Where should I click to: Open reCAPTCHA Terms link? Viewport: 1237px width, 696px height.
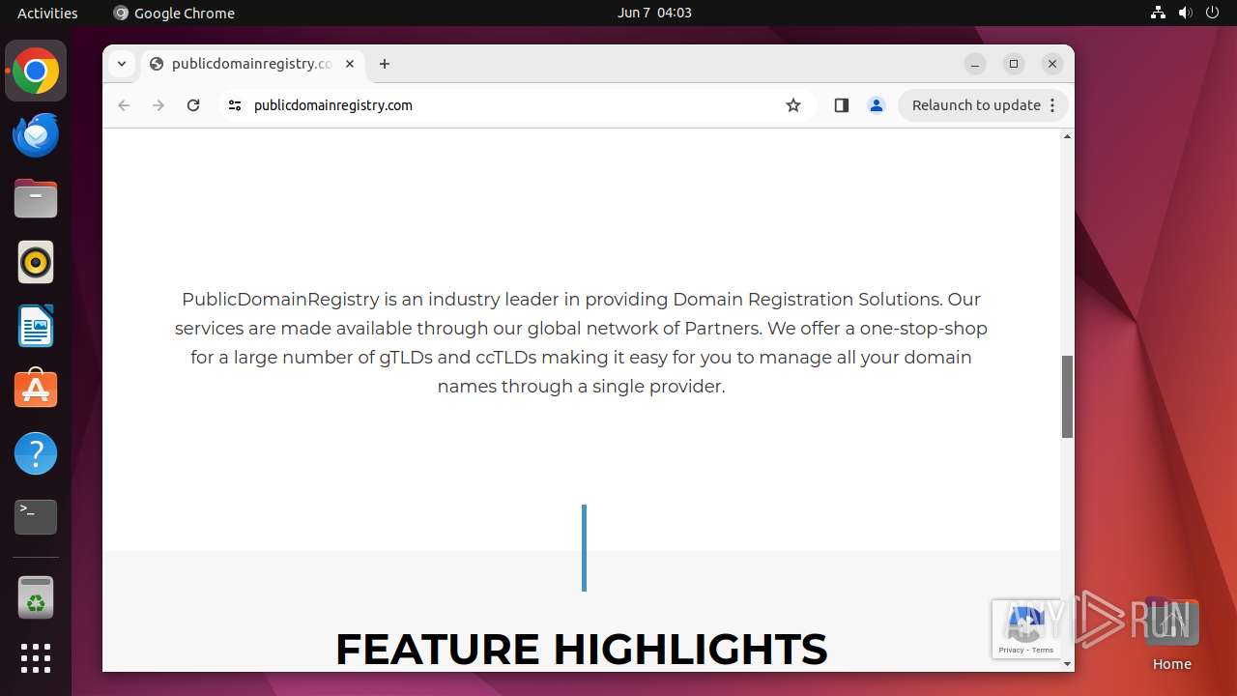coord(1043,651)
